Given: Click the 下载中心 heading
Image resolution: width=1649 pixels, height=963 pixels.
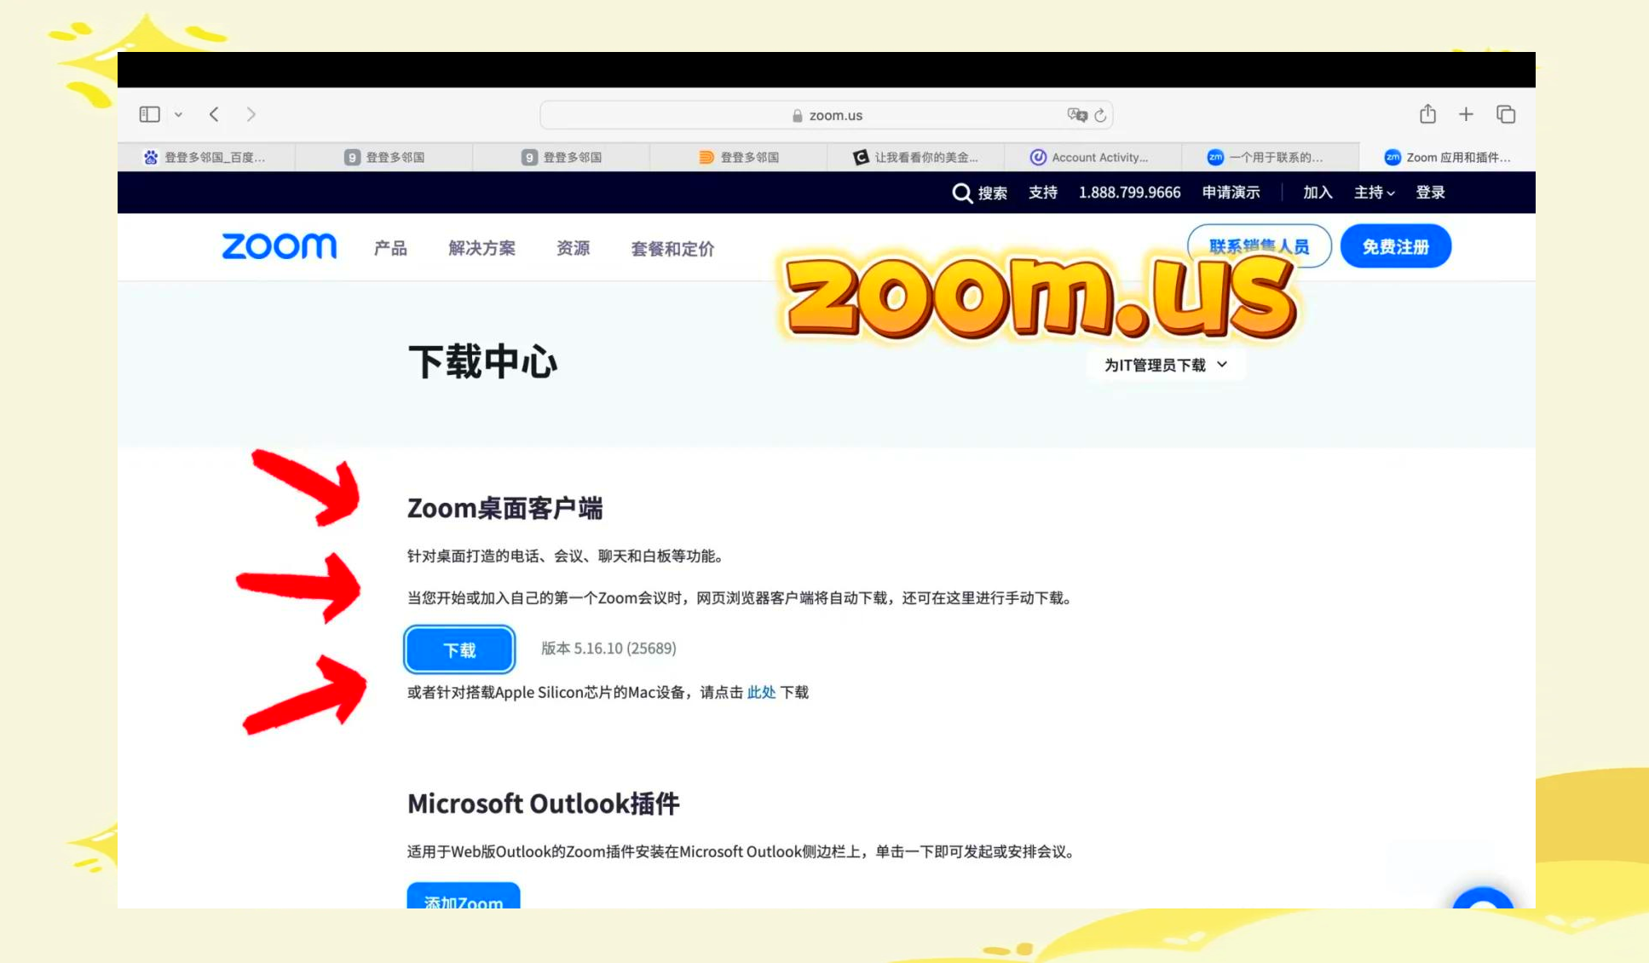Looking at the screenshot, I should pyautogui.click(x=483, y=362).
